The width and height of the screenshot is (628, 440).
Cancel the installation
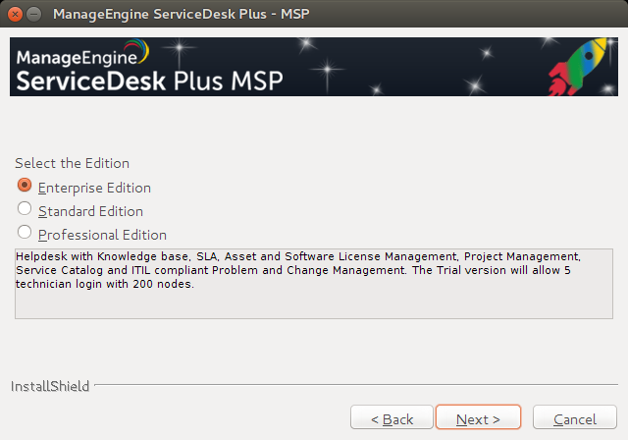click(575, 417)
